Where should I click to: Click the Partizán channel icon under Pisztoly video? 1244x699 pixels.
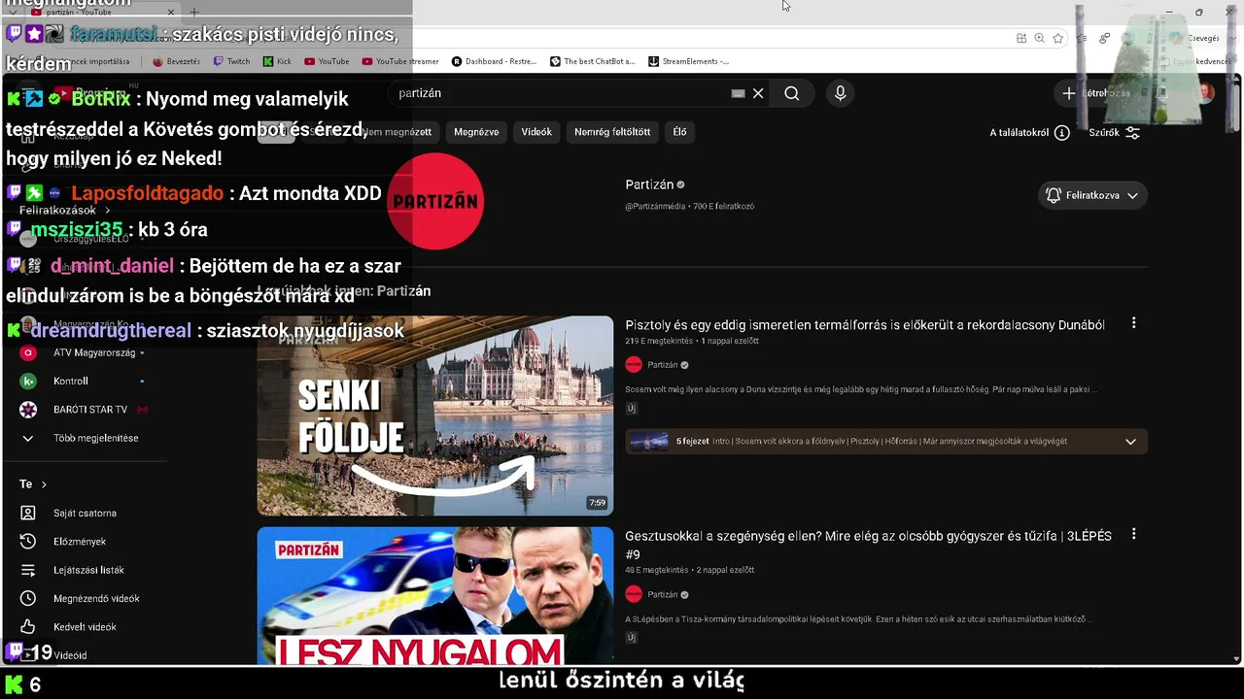[634, 365]
